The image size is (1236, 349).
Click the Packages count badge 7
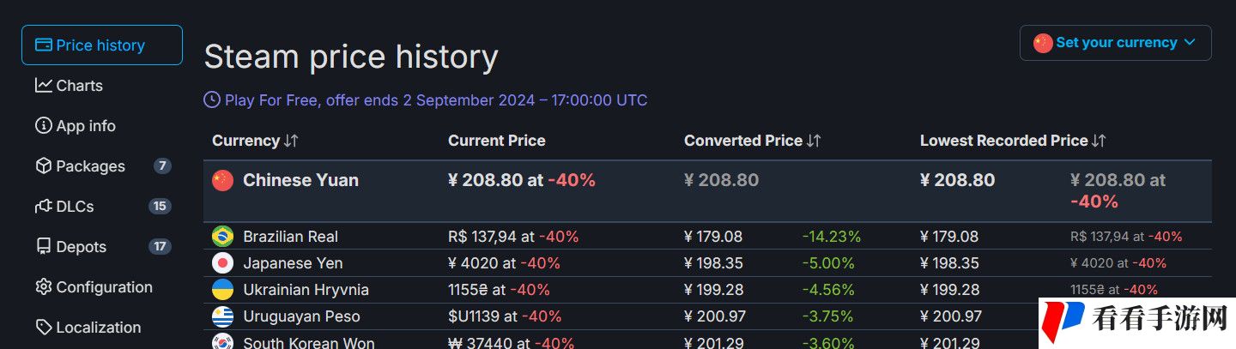(162, 166)
